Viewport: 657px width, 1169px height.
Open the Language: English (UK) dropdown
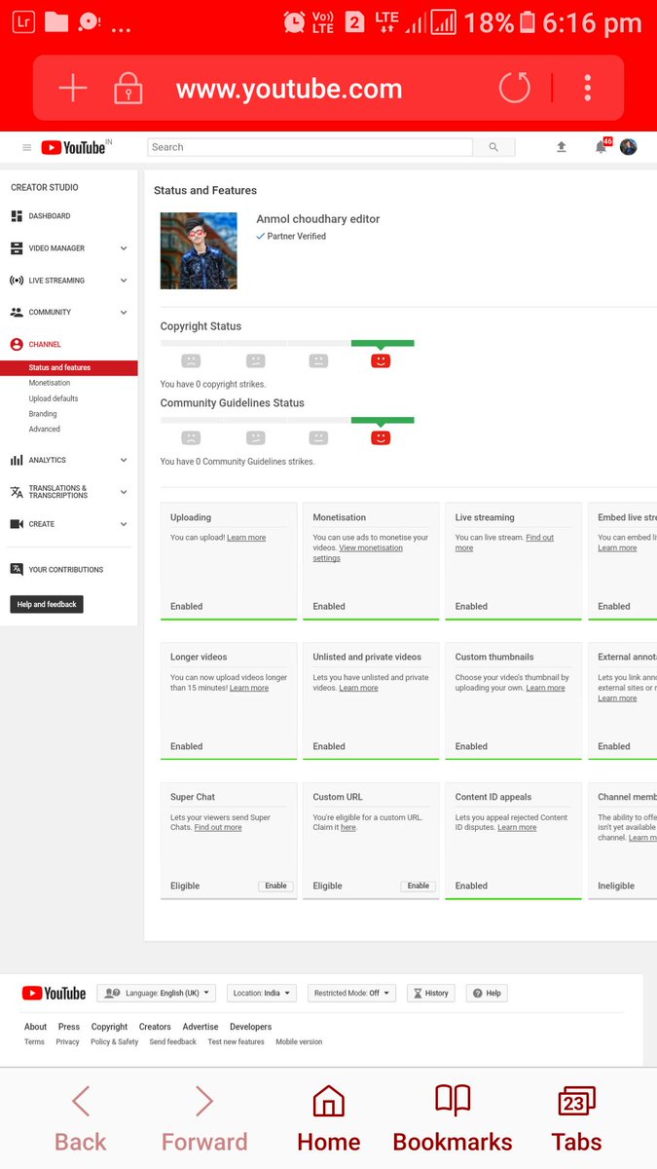point(156,993)
